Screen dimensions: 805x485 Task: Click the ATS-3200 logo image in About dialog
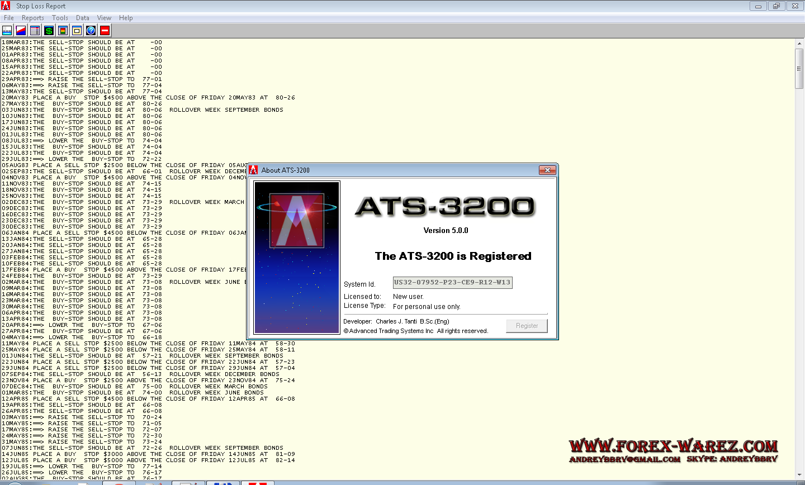click(297, 258)
